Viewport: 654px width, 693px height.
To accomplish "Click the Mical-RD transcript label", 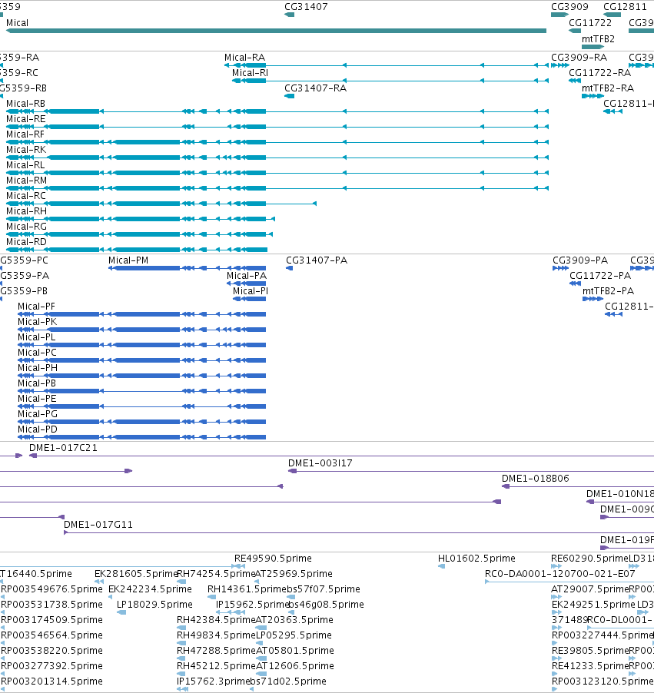I will [26, 242].
